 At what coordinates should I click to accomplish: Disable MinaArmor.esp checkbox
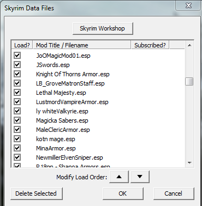(x=17, y=148)
